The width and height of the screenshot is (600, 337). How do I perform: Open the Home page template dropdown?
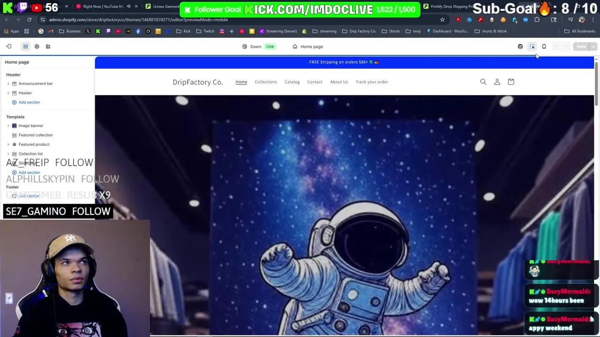coord(307,46)
